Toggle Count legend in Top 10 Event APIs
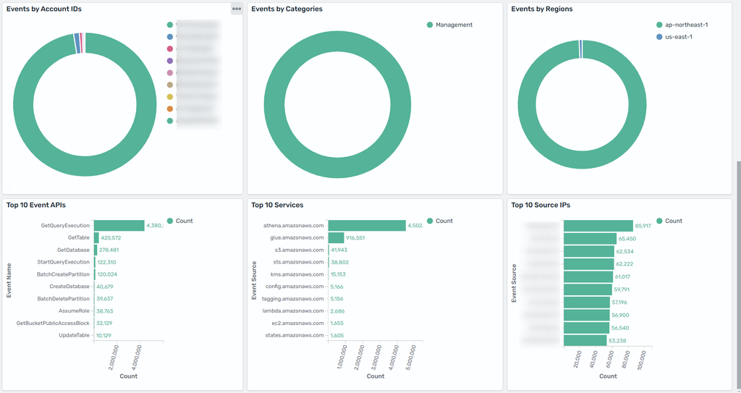Image resolution: width=741 pixels, height=393 pixels. point(185,221)
